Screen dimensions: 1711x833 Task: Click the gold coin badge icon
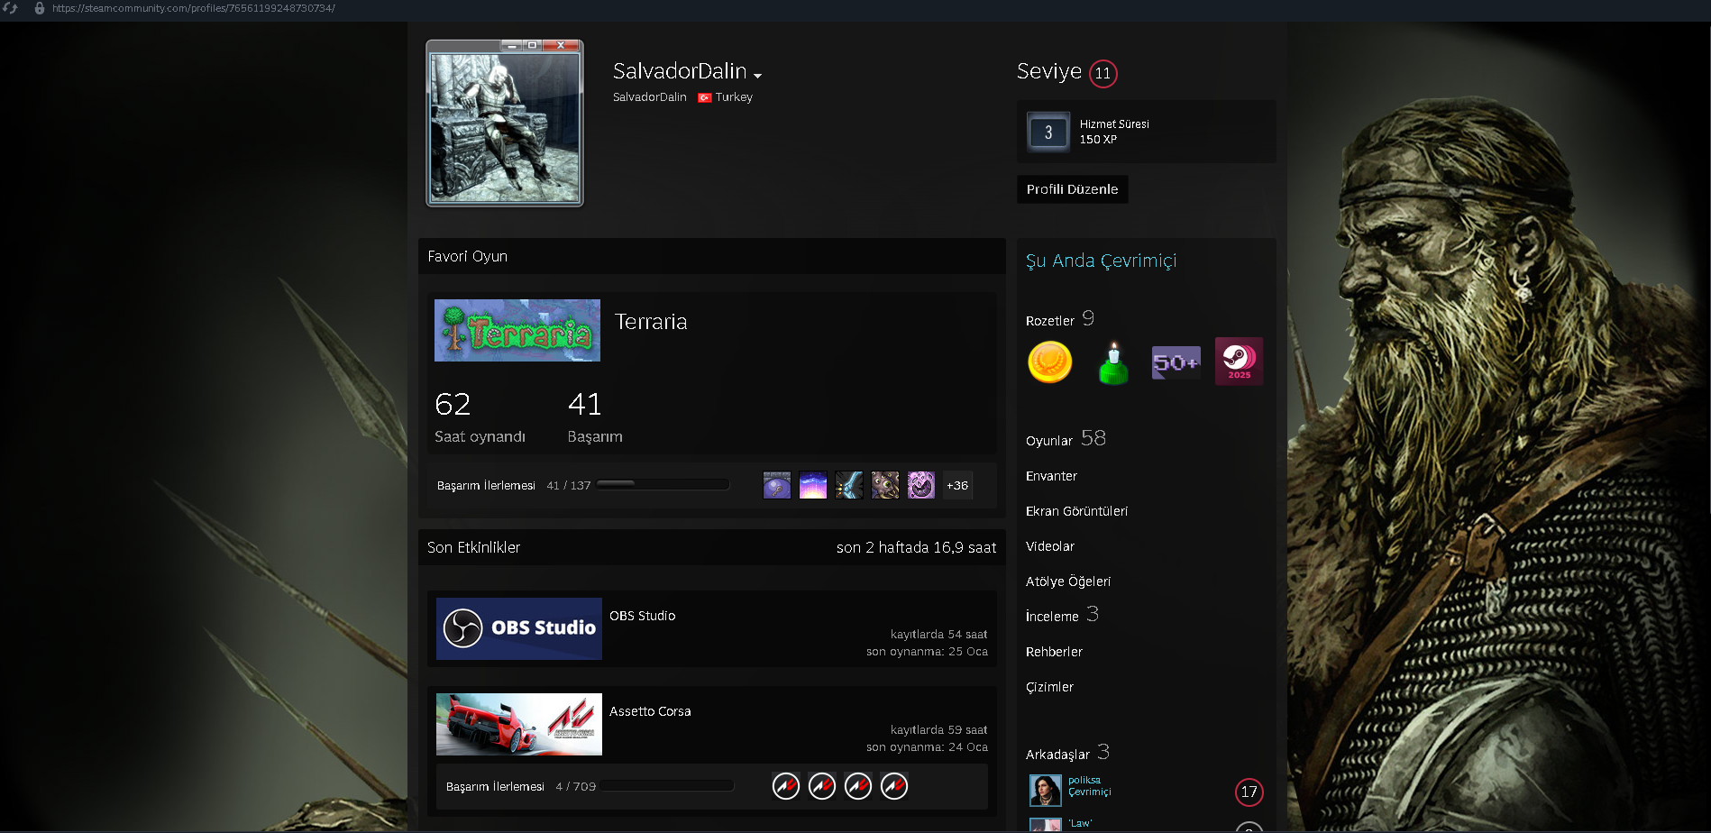tap(1050, 362)
